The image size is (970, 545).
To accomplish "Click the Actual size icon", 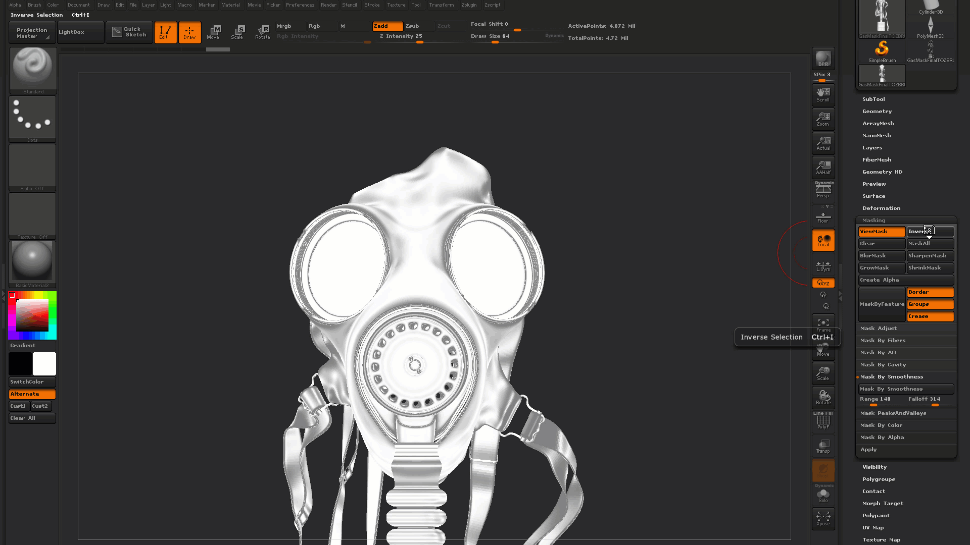I will [x=823, y=143].
